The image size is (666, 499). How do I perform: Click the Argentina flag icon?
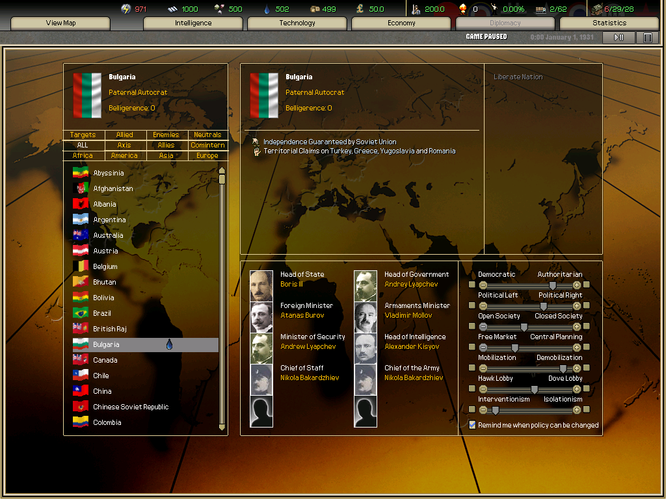80,220
